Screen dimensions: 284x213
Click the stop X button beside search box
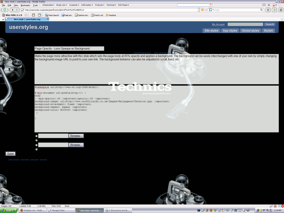pyautogui.click(x=274, y=10)
